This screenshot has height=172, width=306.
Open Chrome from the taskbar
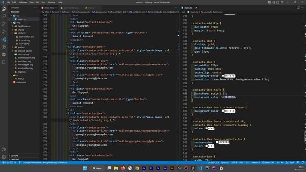point(137,168)
